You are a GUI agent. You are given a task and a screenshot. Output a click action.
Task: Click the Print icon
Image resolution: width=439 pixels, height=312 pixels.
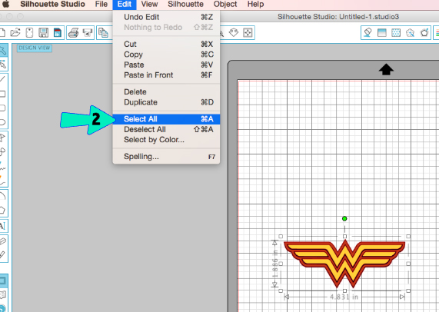point(74,33)
